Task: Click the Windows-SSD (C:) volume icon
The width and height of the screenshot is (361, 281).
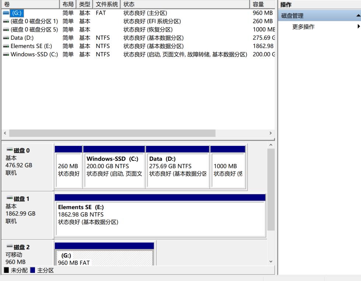Action: 6,54
